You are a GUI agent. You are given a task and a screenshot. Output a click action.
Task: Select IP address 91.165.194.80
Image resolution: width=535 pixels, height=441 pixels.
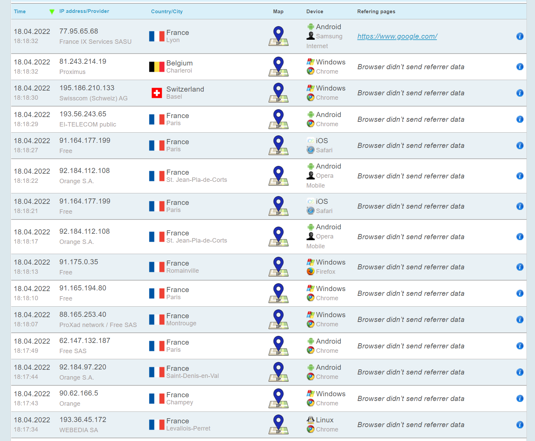83,288
